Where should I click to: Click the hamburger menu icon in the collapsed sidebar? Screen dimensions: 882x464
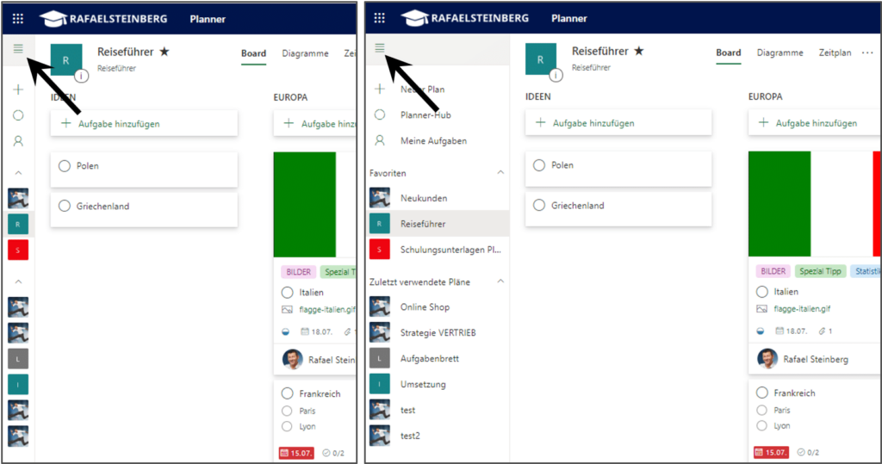pos(18,49)
